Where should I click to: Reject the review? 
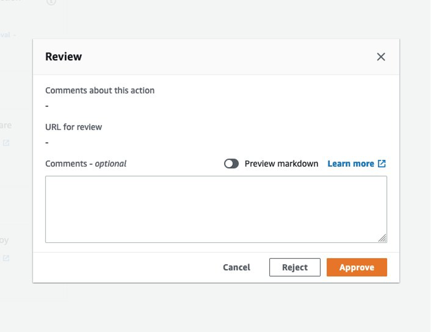[x=295, y=267]
